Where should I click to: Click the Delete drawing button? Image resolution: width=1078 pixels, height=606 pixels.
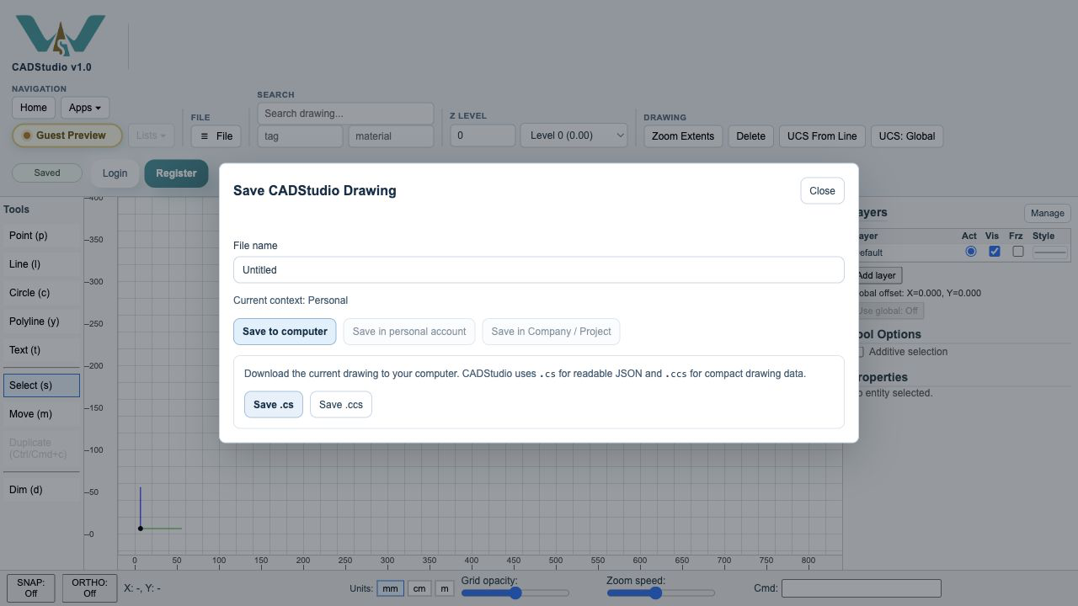click(750, 136)
